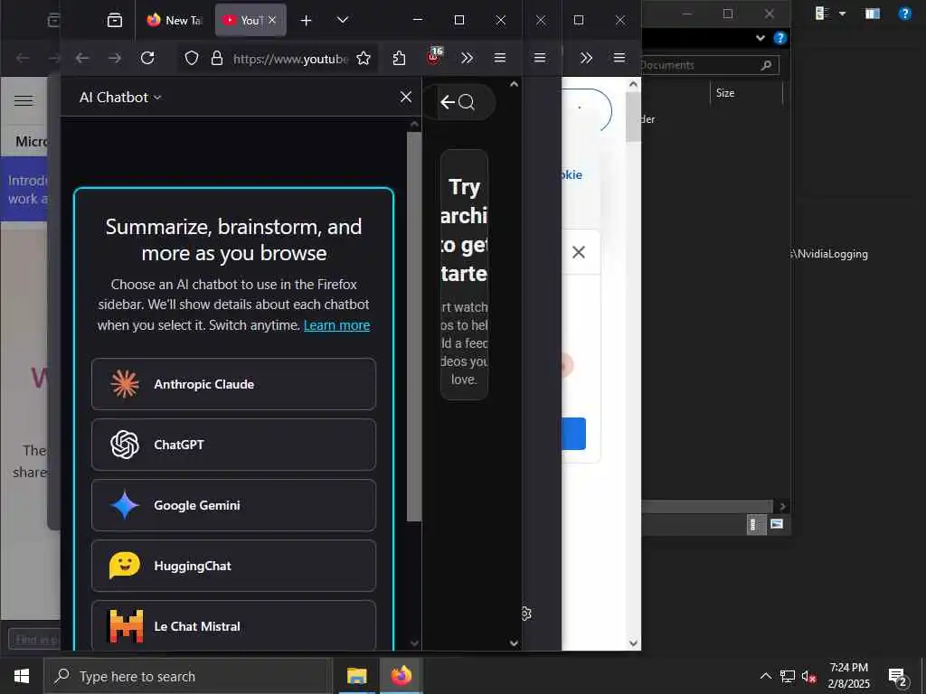
Task: Switch Explorer to large icons view
Action: [x=777, y=524]
